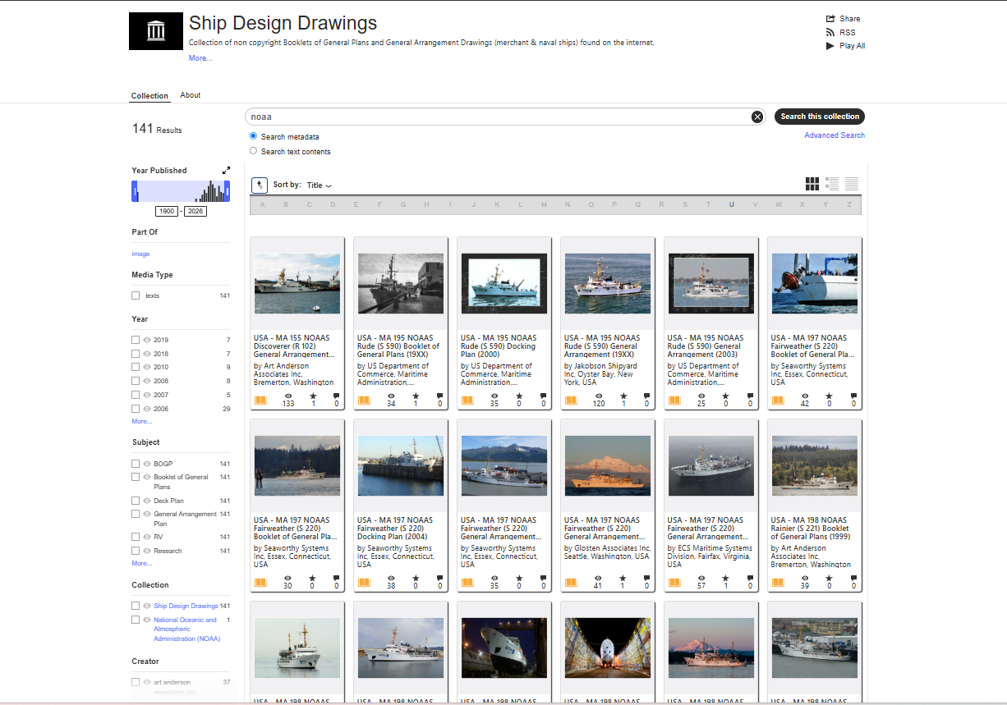The image size is (1007, 705).
Task: Check the General Arrangement Plan checkbox
Action: (x=136, y=514)
